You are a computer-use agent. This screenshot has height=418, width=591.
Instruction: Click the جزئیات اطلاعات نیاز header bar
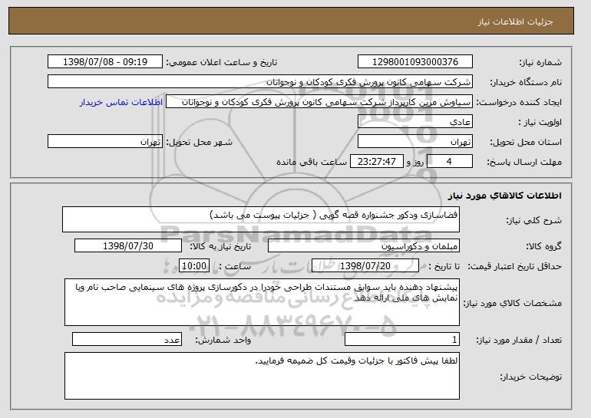[292, 21]
